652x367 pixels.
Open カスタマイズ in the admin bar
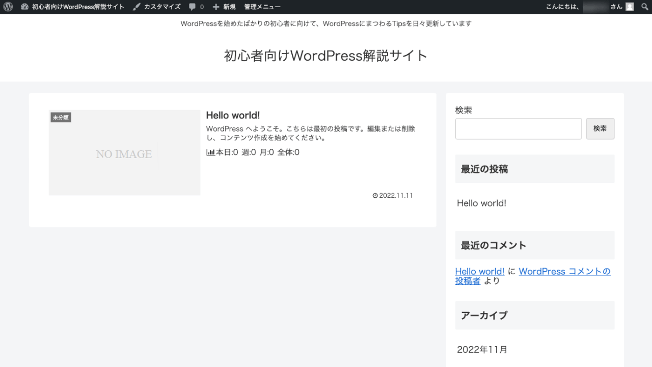click(x=156, y=7)
